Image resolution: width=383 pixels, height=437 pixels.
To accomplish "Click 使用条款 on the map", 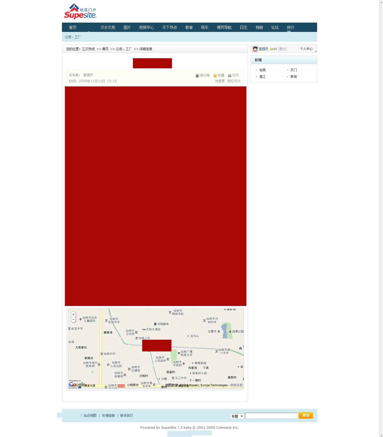I will 236,385.
